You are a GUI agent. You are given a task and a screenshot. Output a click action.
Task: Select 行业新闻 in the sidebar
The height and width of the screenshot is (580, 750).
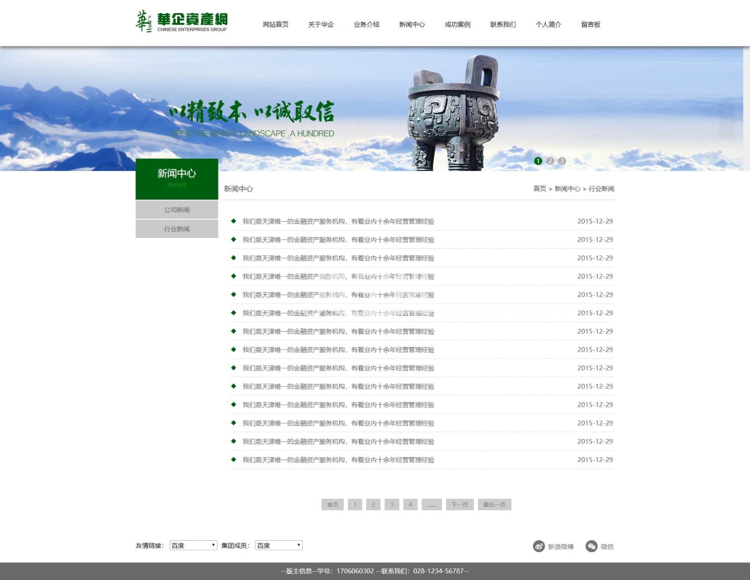(x=177, y=229)
